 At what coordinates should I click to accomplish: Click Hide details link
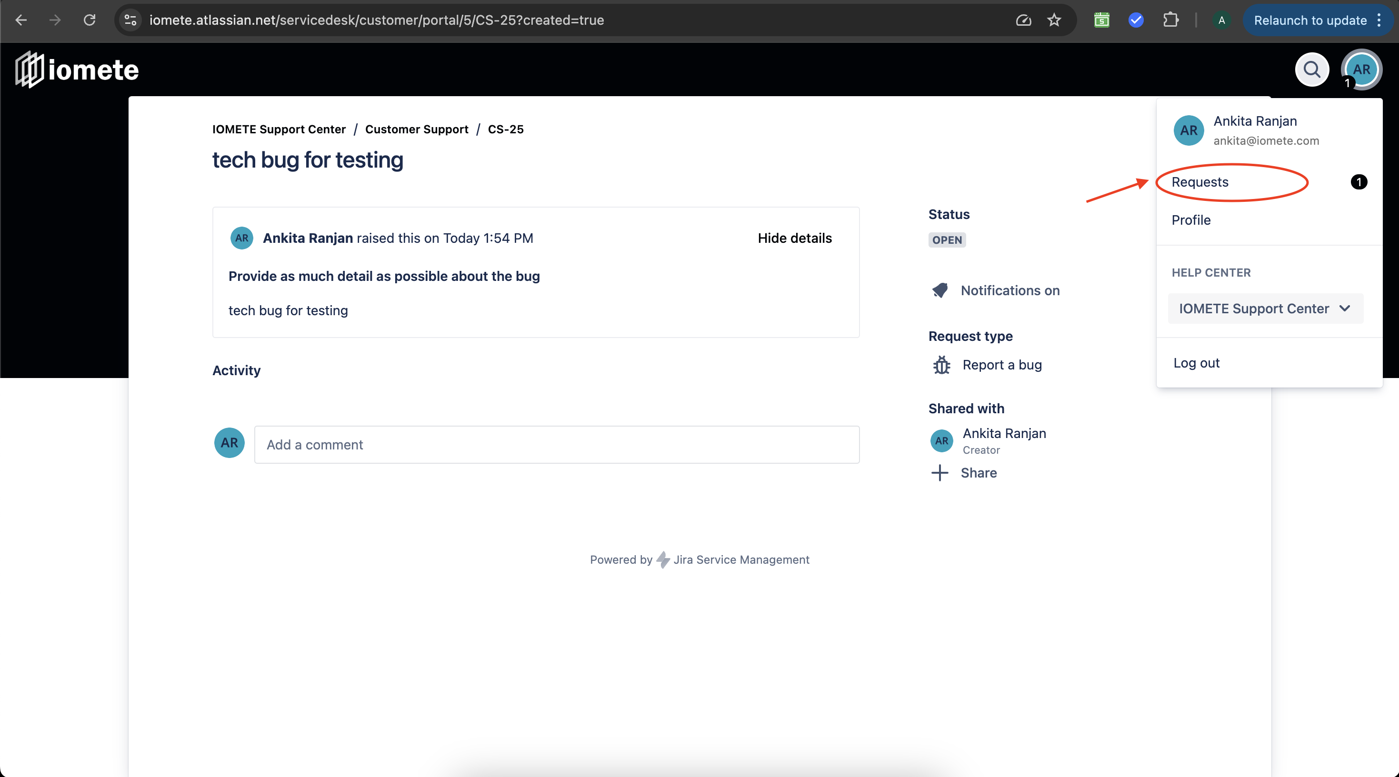(795, 238)
